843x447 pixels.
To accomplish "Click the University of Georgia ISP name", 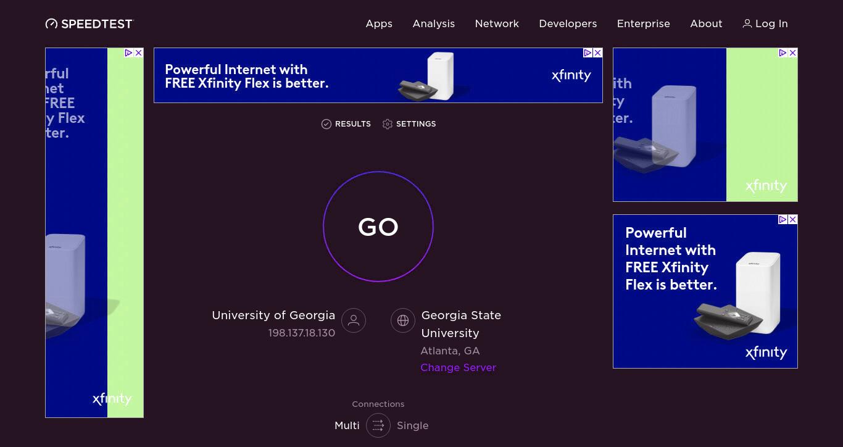I will point(273,315).
